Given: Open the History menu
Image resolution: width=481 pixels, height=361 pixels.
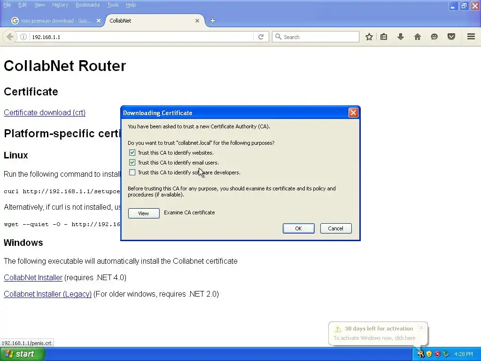Looking at the screenshot, I should point(60,5).
